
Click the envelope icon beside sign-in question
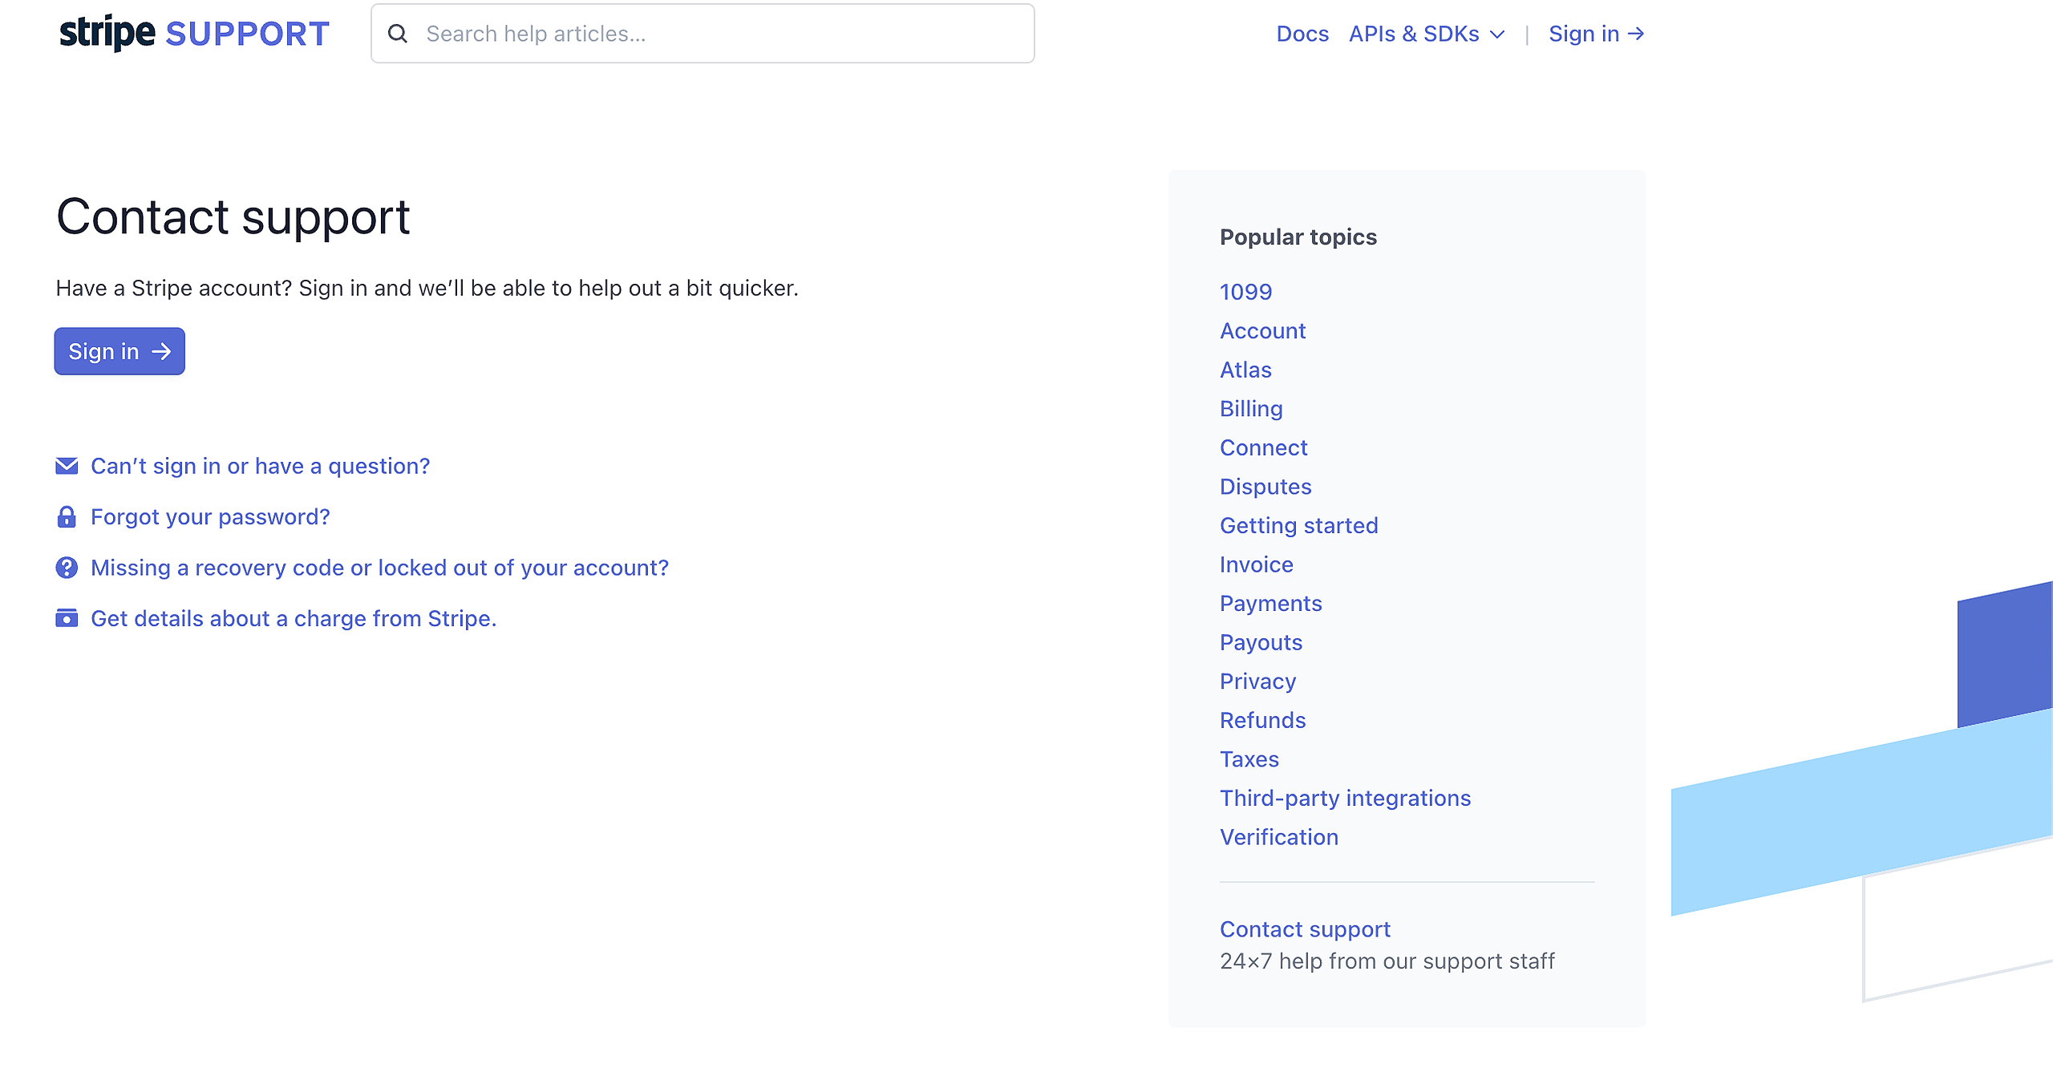[x=67, y=466]
